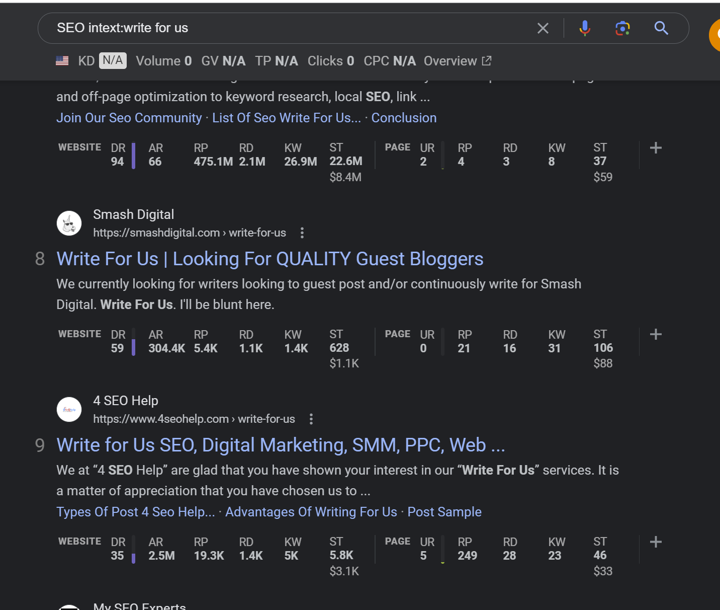This screenshot has width=720, height=610.
Task: Open the 'Post Sample' sitelink
Action: 444,512
